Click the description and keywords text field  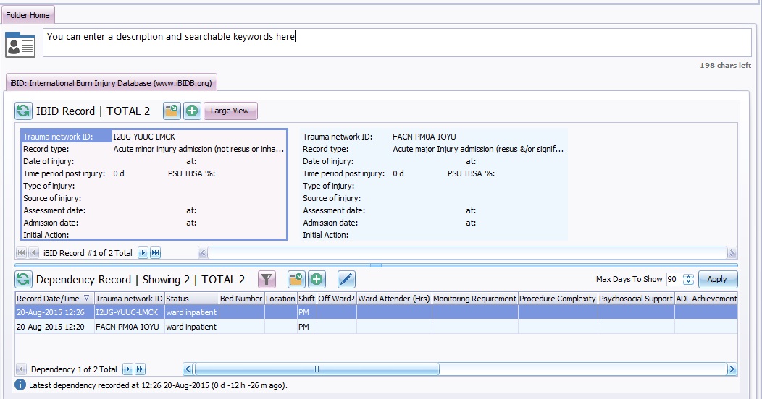coord(397,43)
